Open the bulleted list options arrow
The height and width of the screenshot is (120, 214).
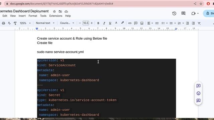point(175,23)
